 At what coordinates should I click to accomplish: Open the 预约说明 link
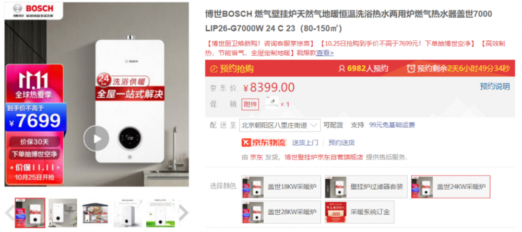495,87
